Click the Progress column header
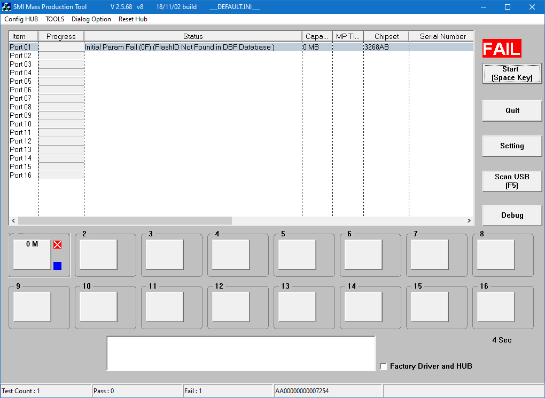This screenshot has height=398, width=545. click(x=61, y=36)
